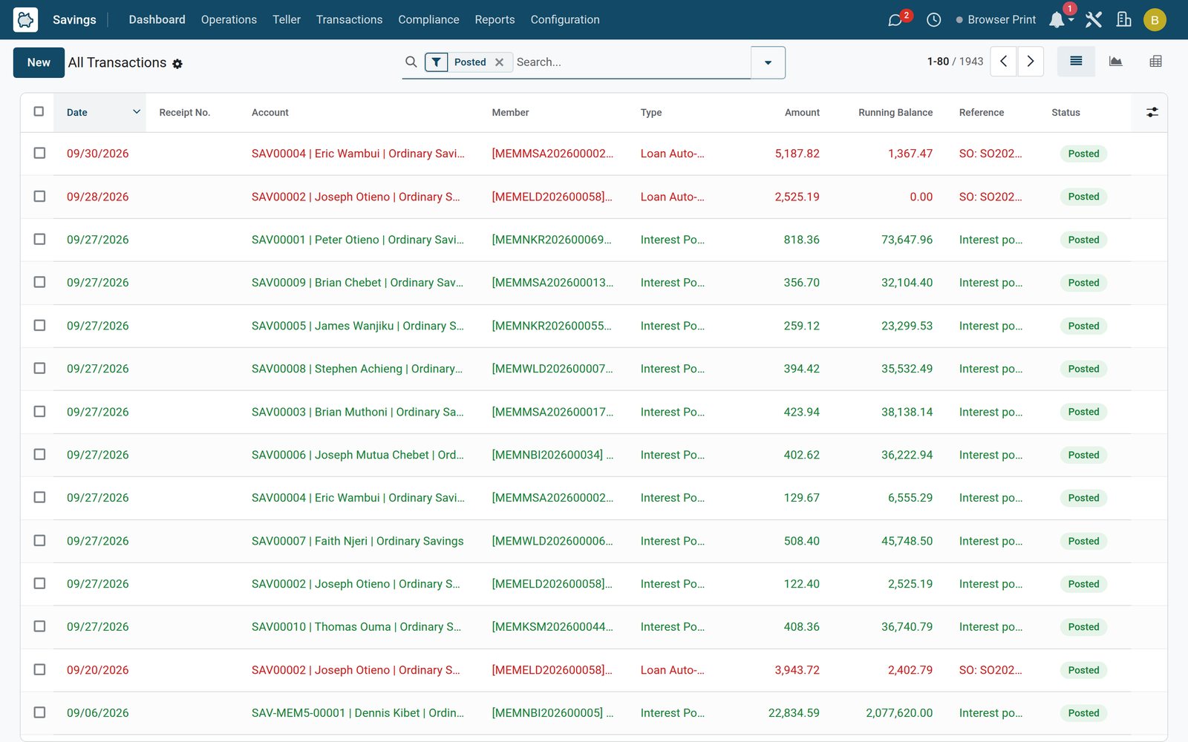1188x742 pixels.
Task: Open the conversations chat icon
Action: (895, 20)
